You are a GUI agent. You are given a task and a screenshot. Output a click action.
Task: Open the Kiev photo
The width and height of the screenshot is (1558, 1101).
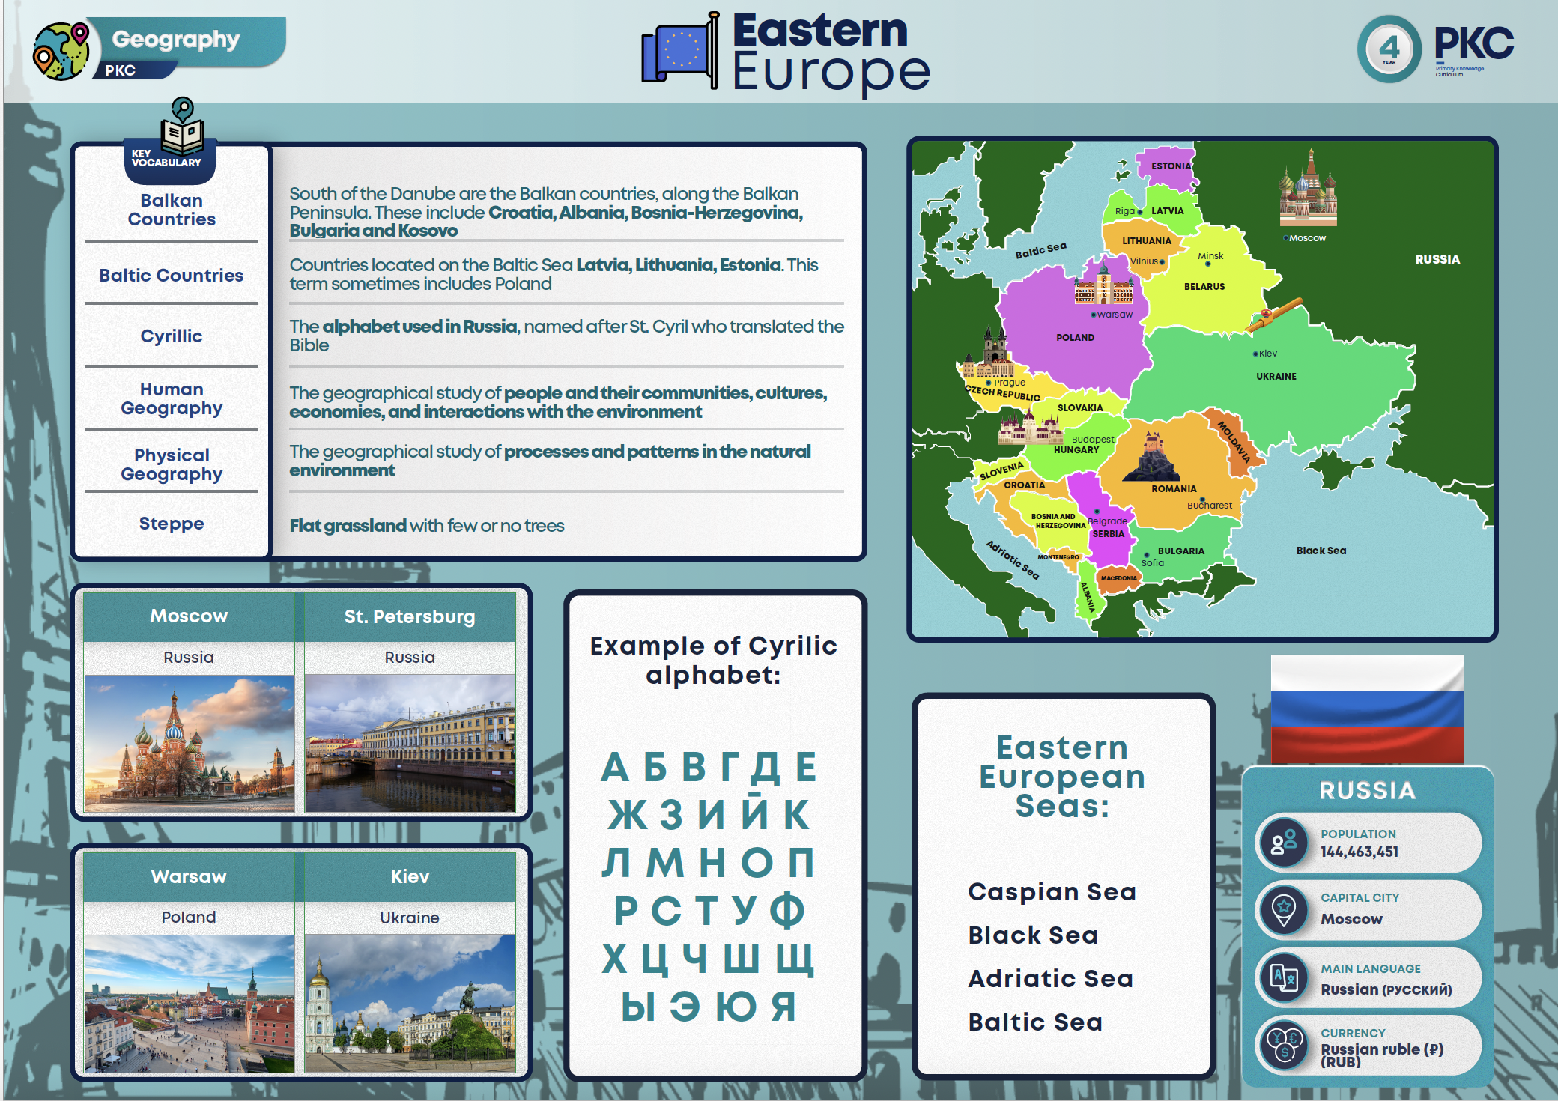(410, 1003)
